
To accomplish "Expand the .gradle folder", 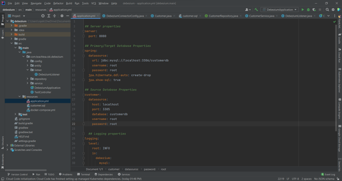I will click(x=11, y=25).
